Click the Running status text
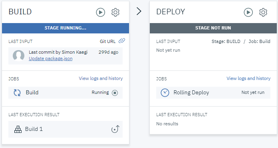The height and width of the screenshot is (148, 278). click(100, 92)
